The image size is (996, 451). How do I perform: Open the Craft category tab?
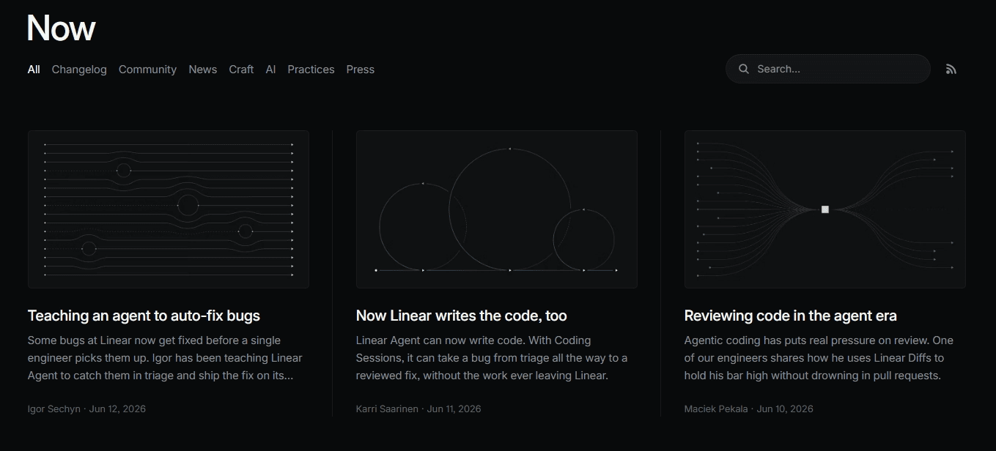click(241, 70)
